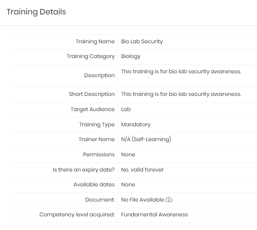Click the 'N/A (Self-Learning)' trainer name value
This screenshot has height=230, width=257.
pos(146,139)
